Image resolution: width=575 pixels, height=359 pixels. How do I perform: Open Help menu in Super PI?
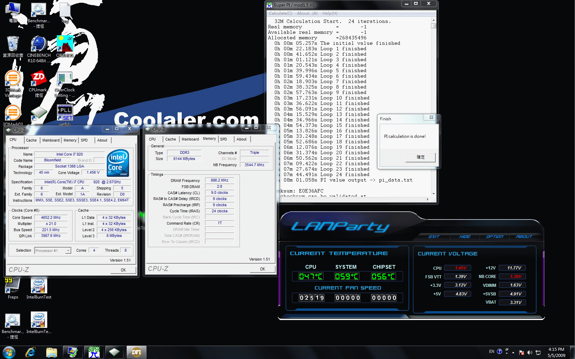coord(330,13)
